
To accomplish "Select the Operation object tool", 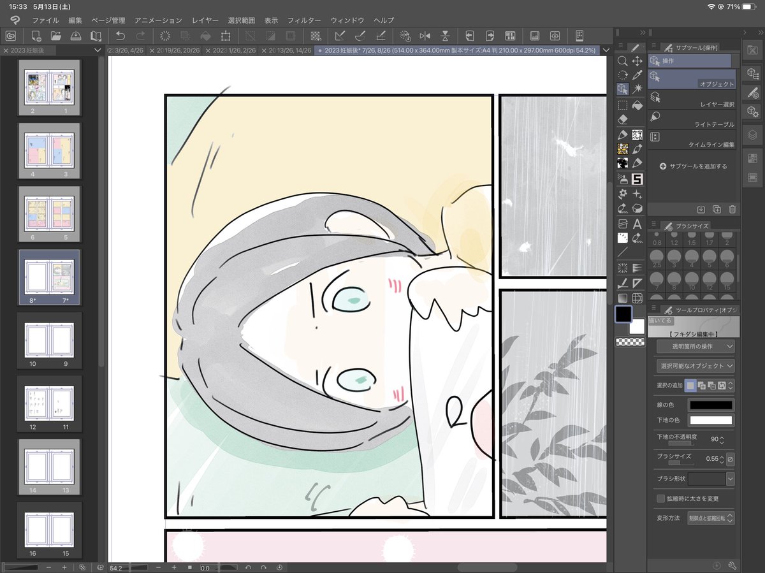I will pos(623,89).
